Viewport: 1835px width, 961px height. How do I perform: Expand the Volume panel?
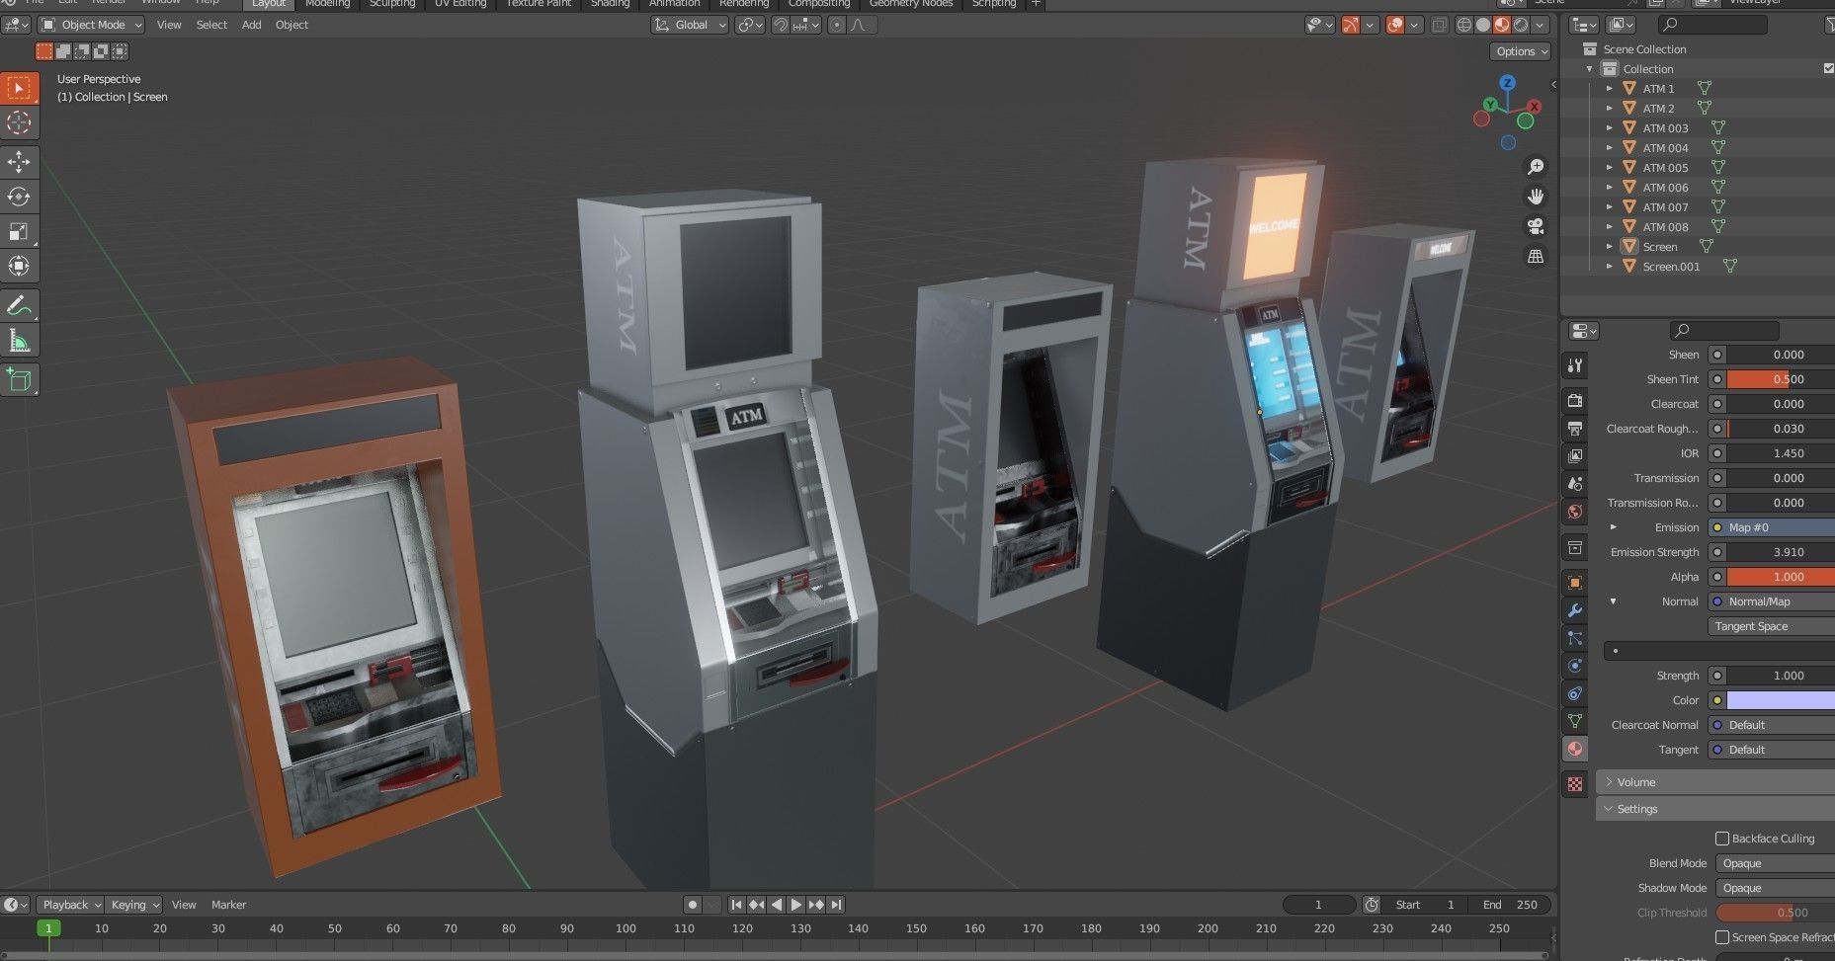click(1631, 781)
